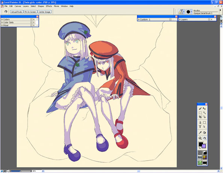Click the Center Image button
The width and height of the screenshot is (223, 173).
pos(45,12)
